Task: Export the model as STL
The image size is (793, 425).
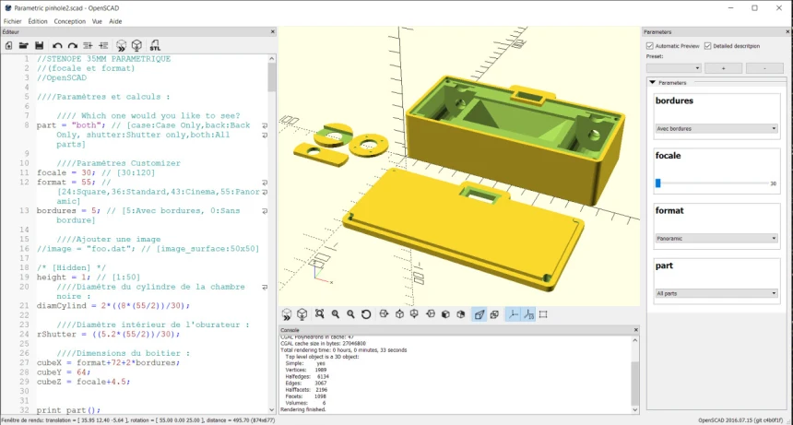Action: (x=155, y=45)
